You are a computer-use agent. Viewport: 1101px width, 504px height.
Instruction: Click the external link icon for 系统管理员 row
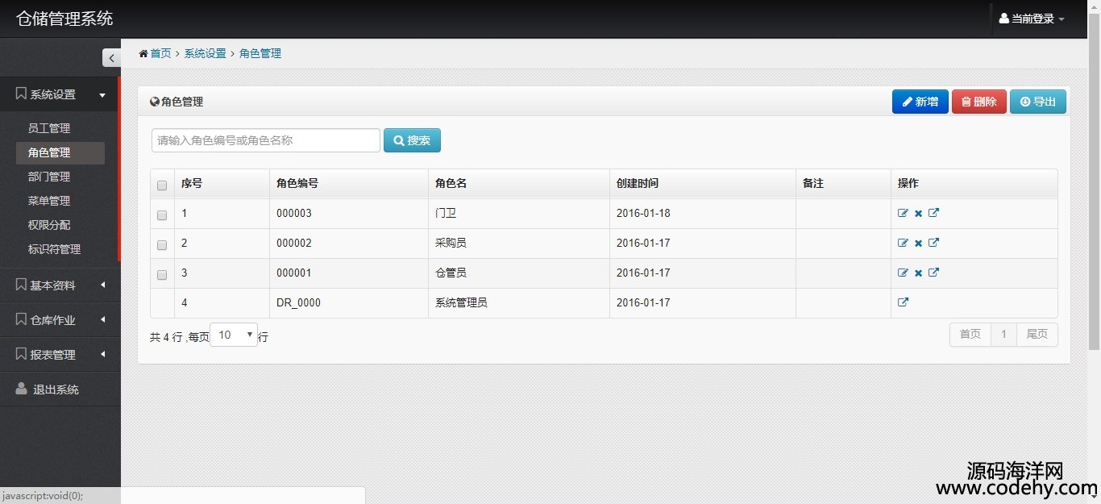click(903, 302)
